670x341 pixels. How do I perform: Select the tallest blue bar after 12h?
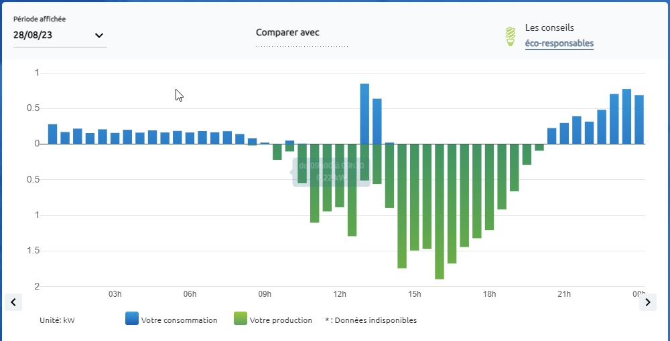(x=364, y=114)
